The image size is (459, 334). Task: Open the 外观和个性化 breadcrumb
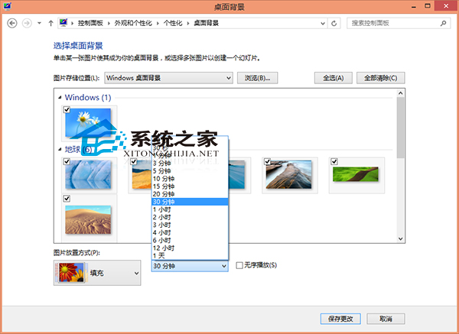[x=133, y=23]
